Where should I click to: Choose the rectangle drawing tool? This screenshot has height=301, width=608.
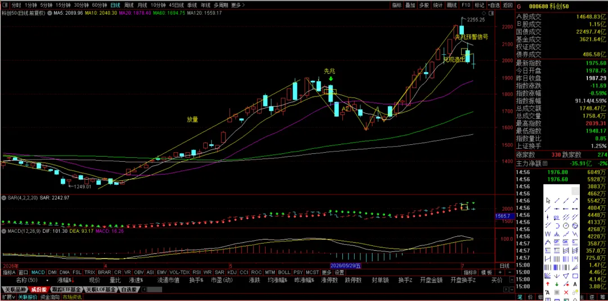[x=575, y=276]
